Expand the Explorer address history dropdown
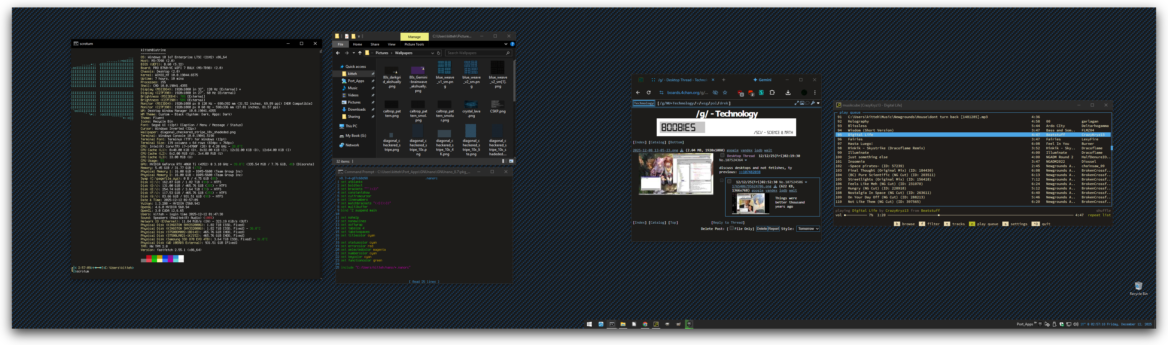The image size is (1168, 345). click(432, 53)
